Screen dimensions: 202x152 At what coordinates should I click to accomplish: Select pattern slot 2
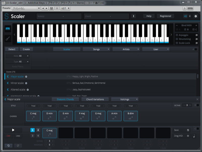coord(38,130)
